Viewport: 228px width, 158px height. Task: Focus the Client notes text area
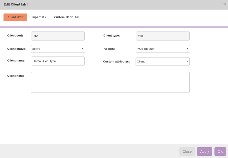110,82
